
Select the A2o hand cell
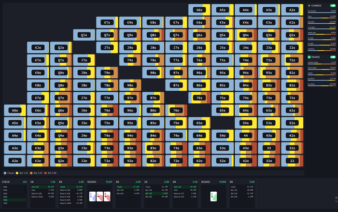15,161
